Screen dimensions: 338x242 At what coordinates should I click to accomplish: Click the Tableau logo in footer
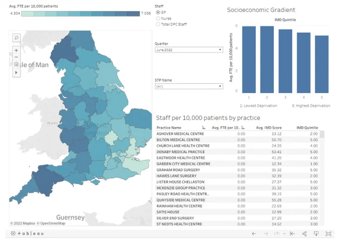tap(27, 234)
